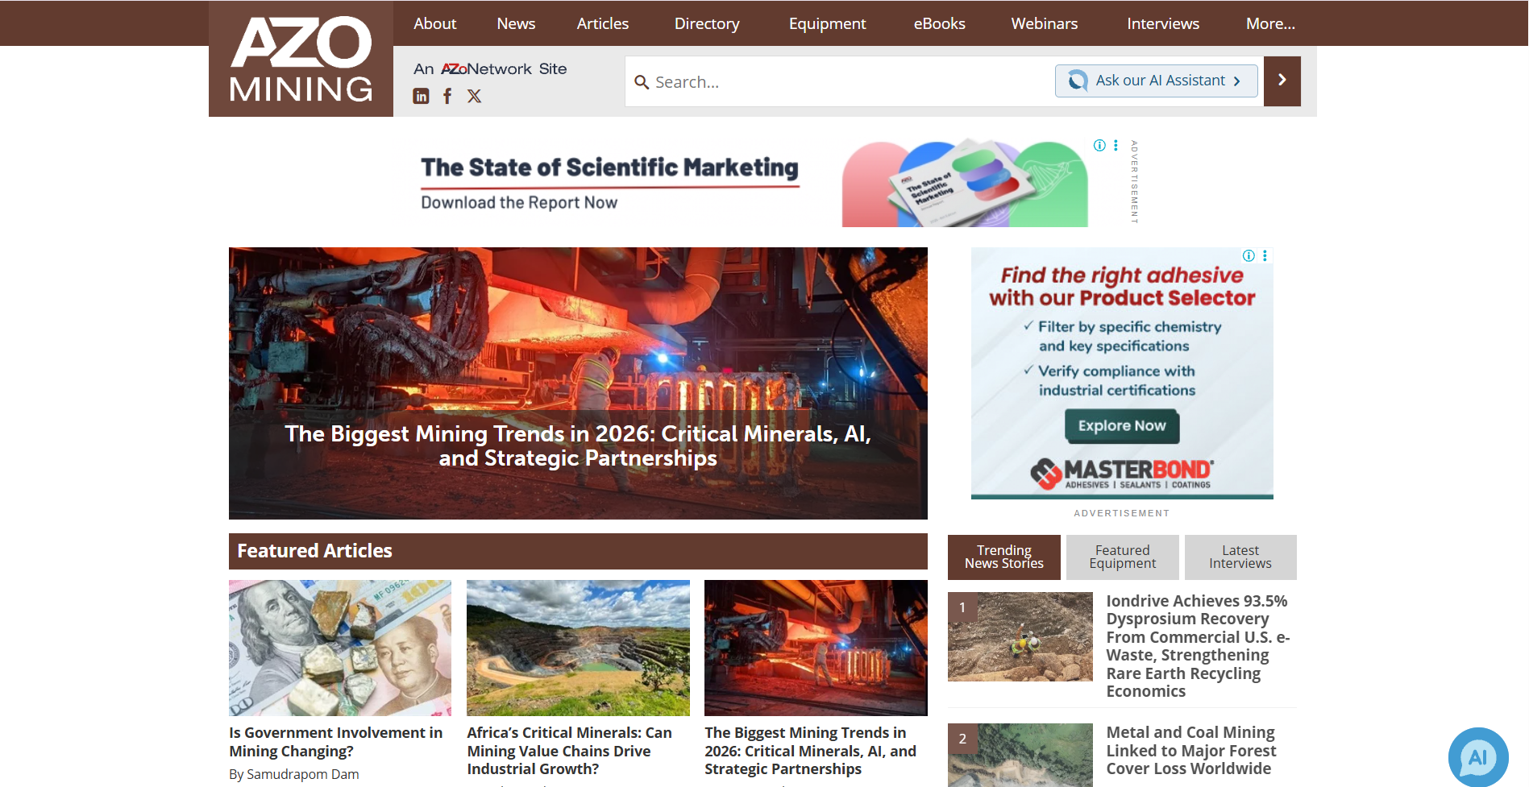Switch to the Featured Equipment tab
This screenshot has height=787, width=1529.
[x=1122, y=557]
